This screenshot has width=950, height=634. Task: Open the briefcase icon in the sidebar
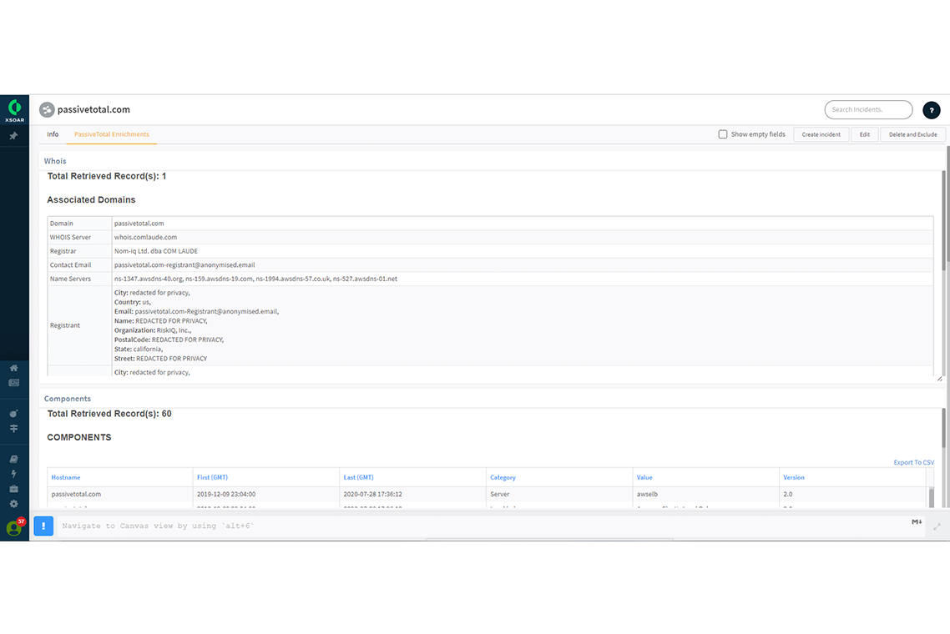coord(14,489)
